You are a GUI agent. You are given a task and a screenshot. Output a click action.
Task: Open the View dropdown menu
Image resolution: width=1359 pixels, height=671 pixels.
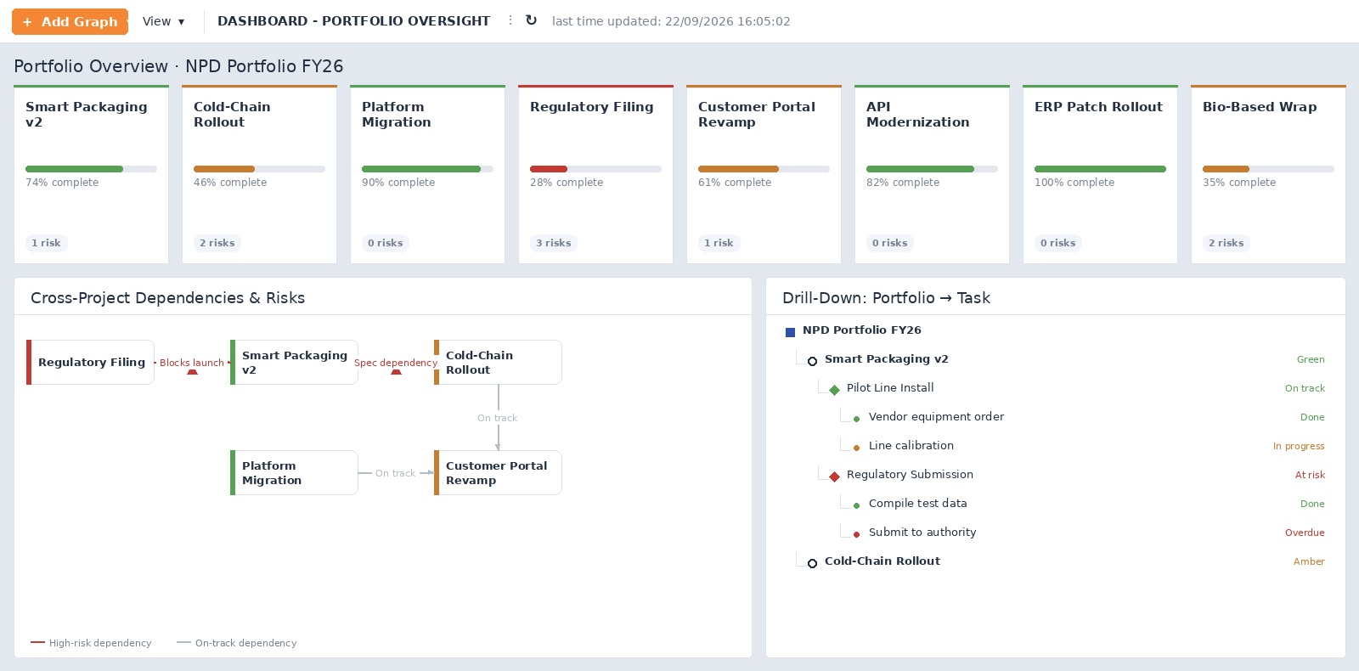[163, 21]
